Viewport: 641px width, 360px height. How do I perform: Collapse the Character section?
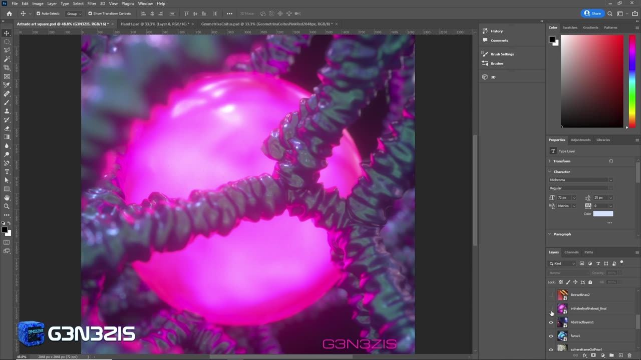pyautogui.click(x=549, y=171)
